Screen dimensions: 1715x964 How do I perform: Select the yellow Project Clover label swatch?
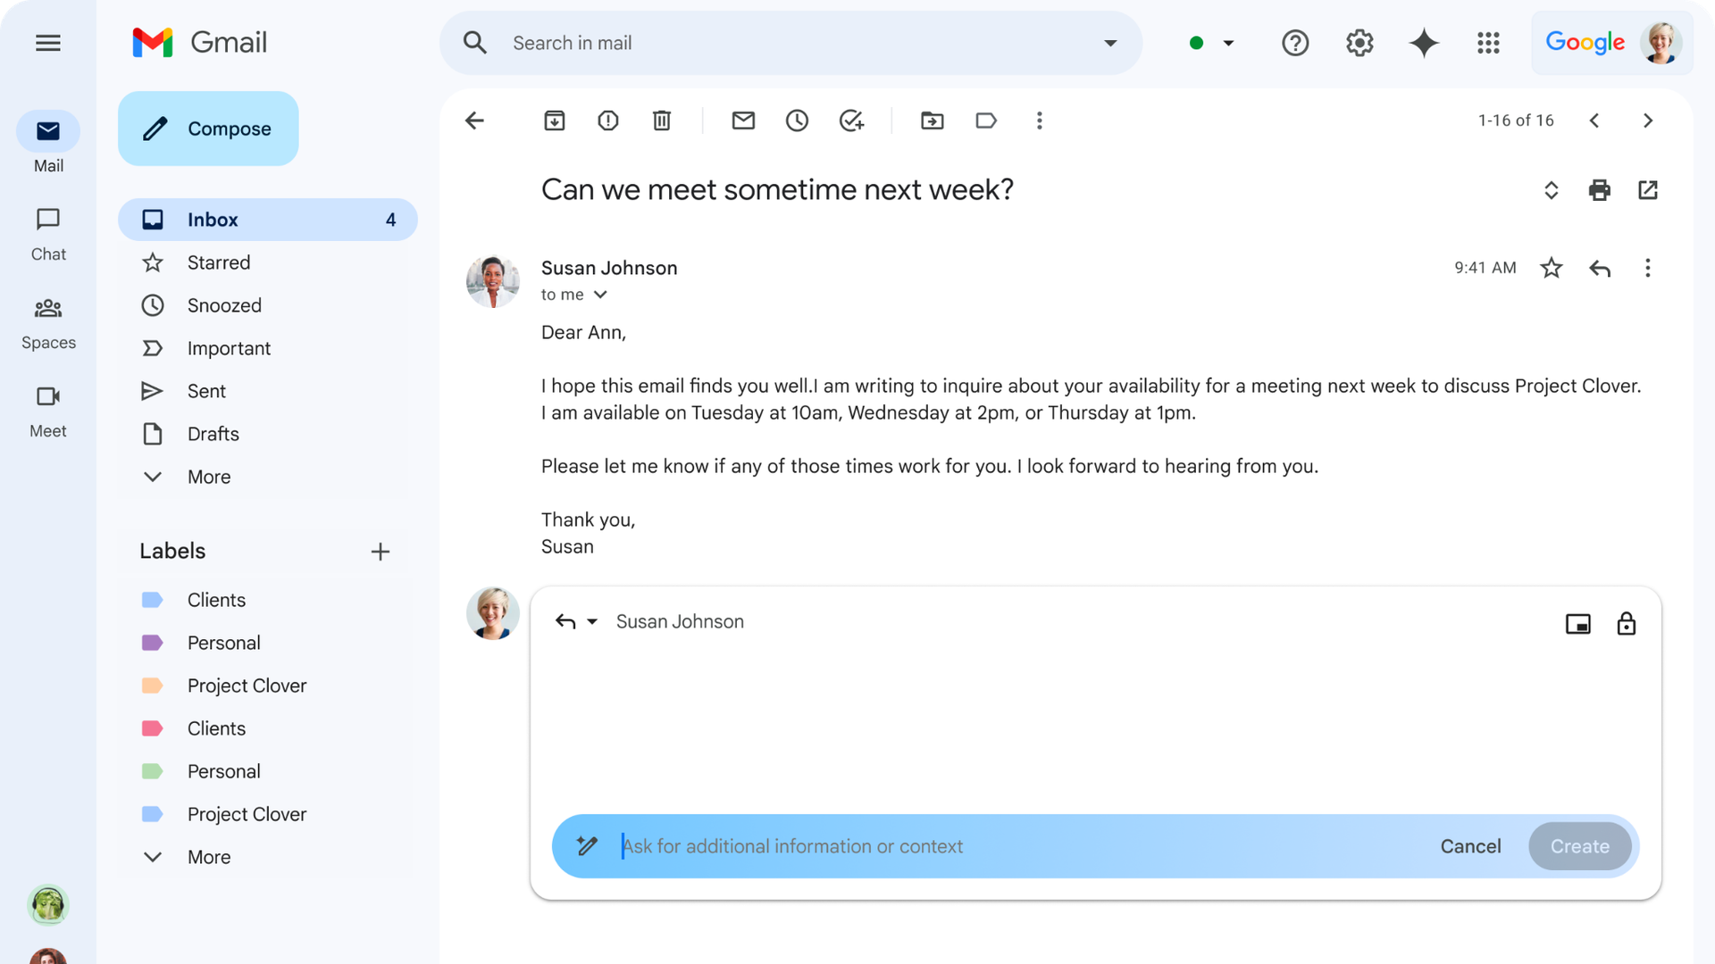click(x=153, y=686)
